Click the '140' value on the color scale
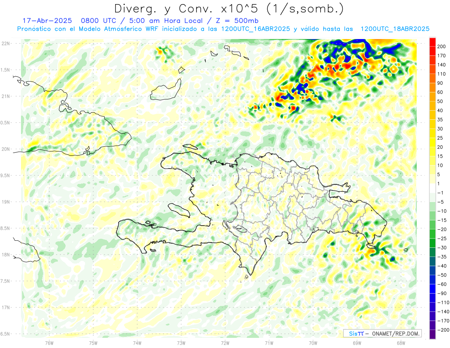Image resolution: width=450 pixels, height=348 pixels. (x=442, y=65)
